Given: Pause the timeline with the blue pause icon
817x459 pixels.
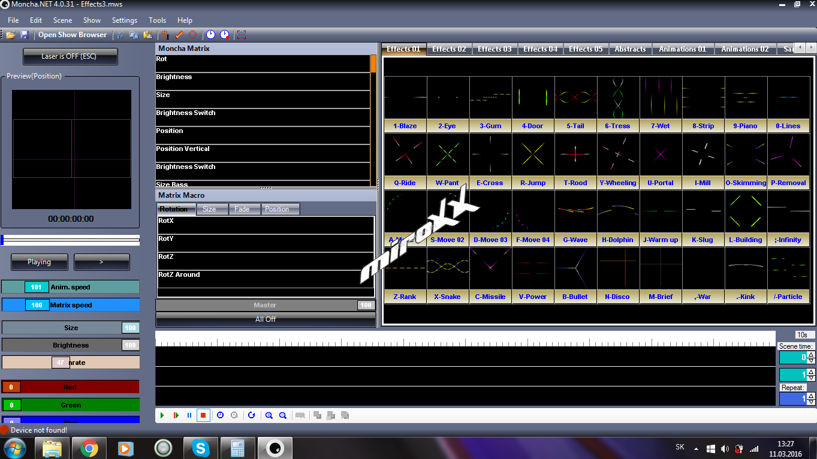Looking at the screenshot, I should (x=189, y=415).
